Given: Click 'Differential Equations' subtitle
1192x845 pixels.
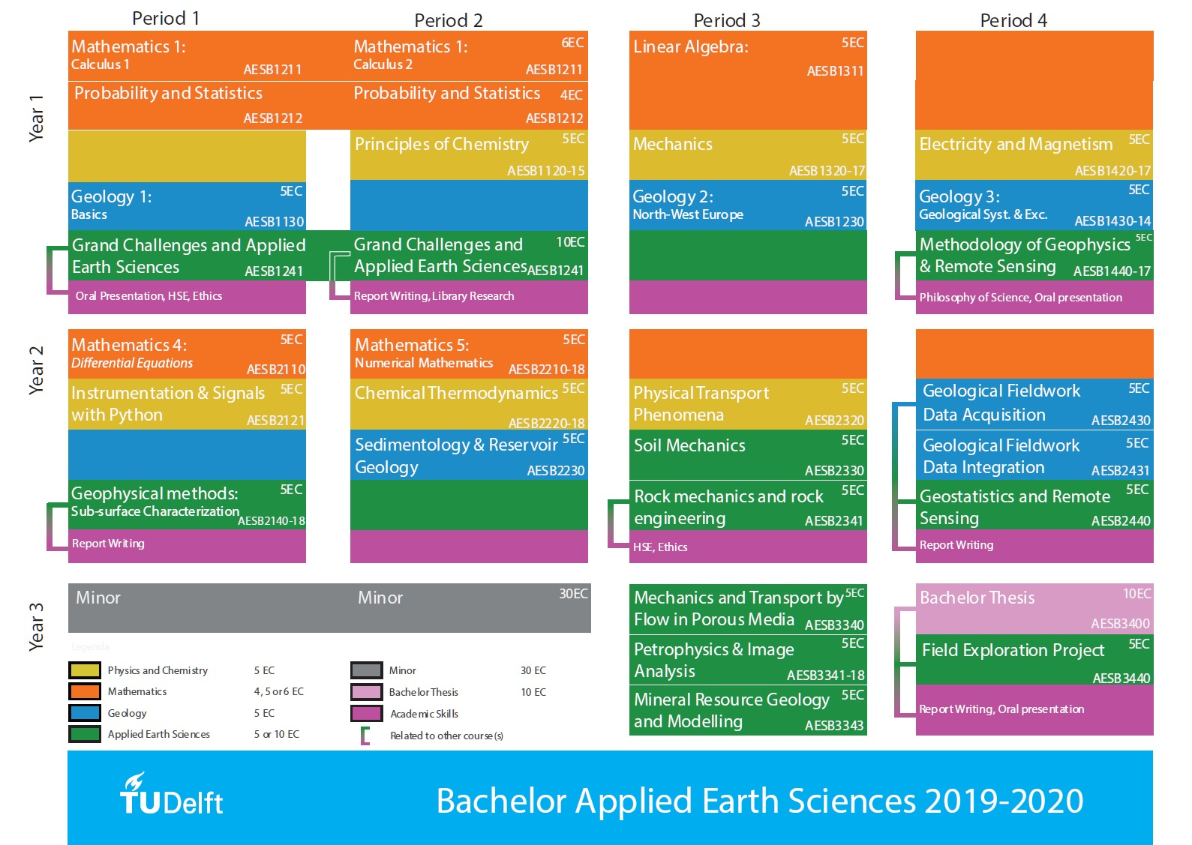Looking at the screenshot, I should click(132, 363).
